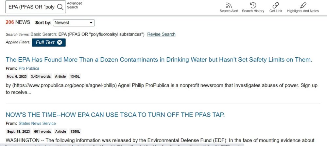327x146 pixels.
Task: Click the Advanced Search link
Action: pos(75,5)
